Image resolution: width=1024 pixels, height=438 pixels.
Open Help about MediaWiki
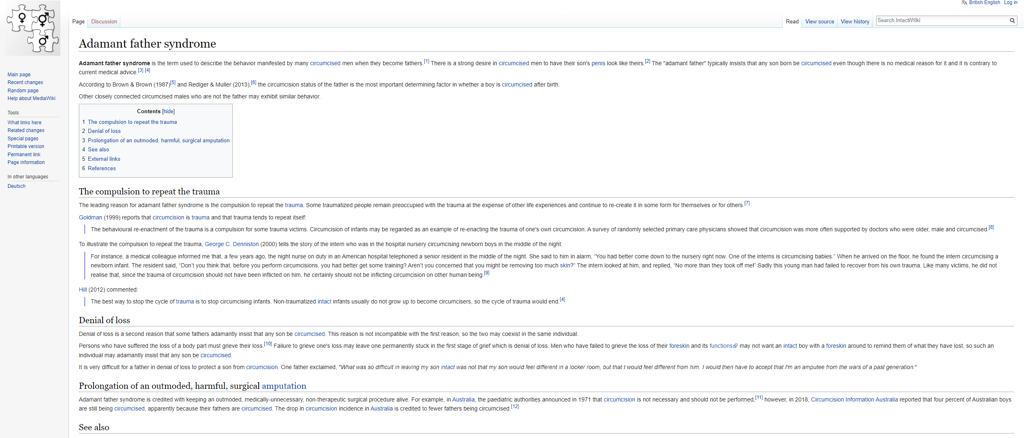[x=31, y=98]
